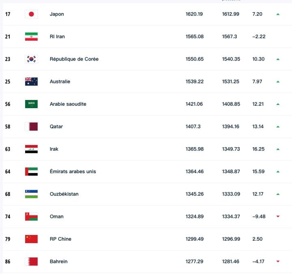Click Australie's total points 1539.22

(x=194, y=82)
